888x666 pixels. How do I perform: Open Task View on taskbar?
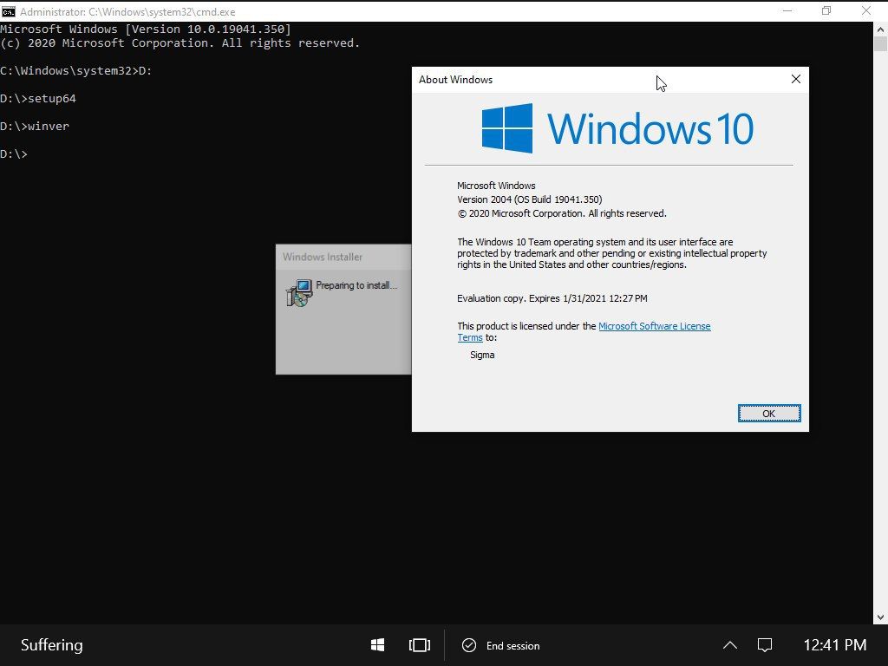[420, 645]
